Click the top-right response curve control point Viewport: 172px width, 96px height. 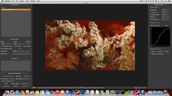[x=169, y=28]
